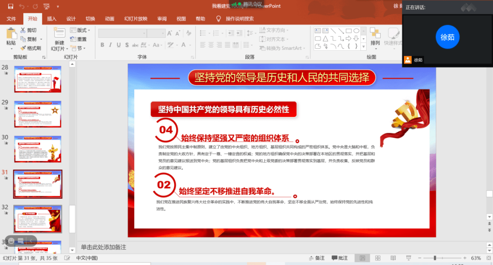Select the Format Painter (格式刷) tool

[31, 48]
